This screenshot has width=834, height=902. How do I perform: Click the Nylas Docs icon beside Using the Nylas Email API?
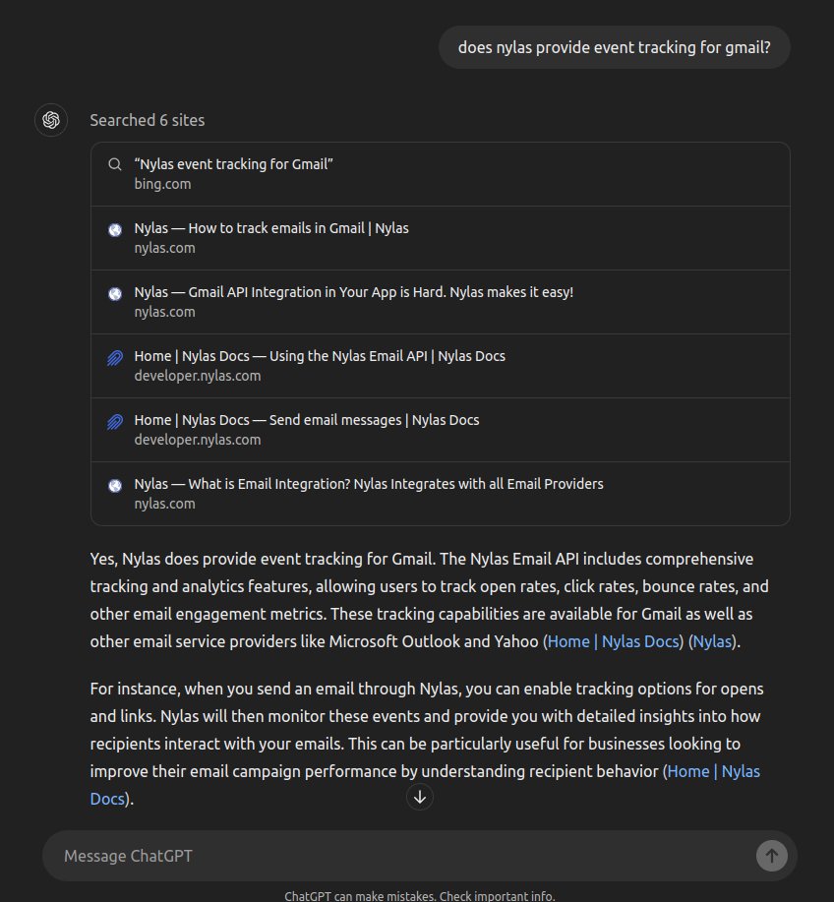(x=115, y=358)
